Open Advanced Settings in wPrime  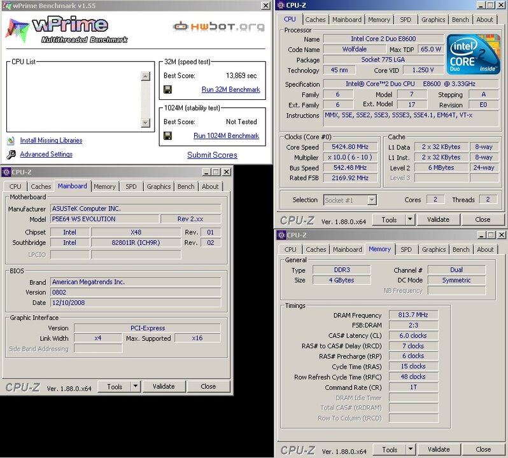click(46, 154)
